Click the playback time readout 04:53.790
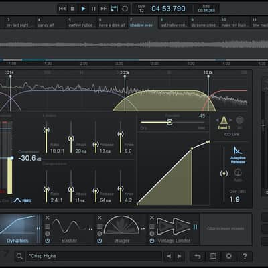 point(168,9)
